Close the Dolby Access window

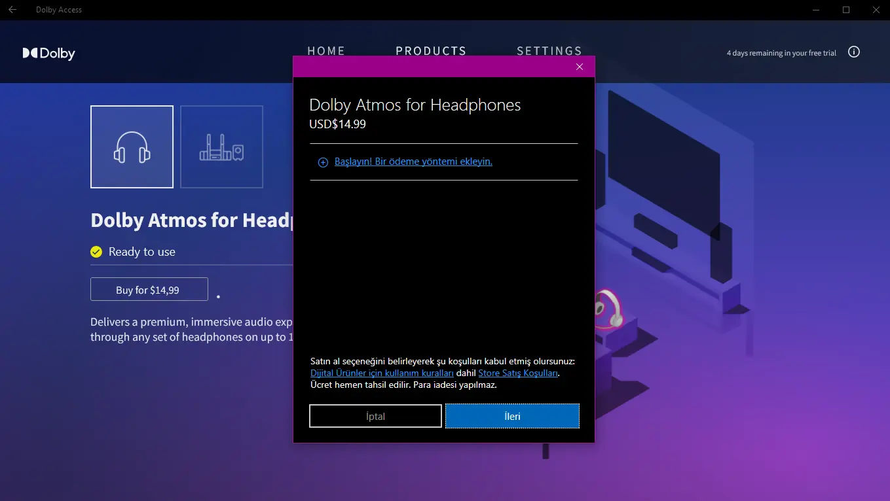coord(876,10)
